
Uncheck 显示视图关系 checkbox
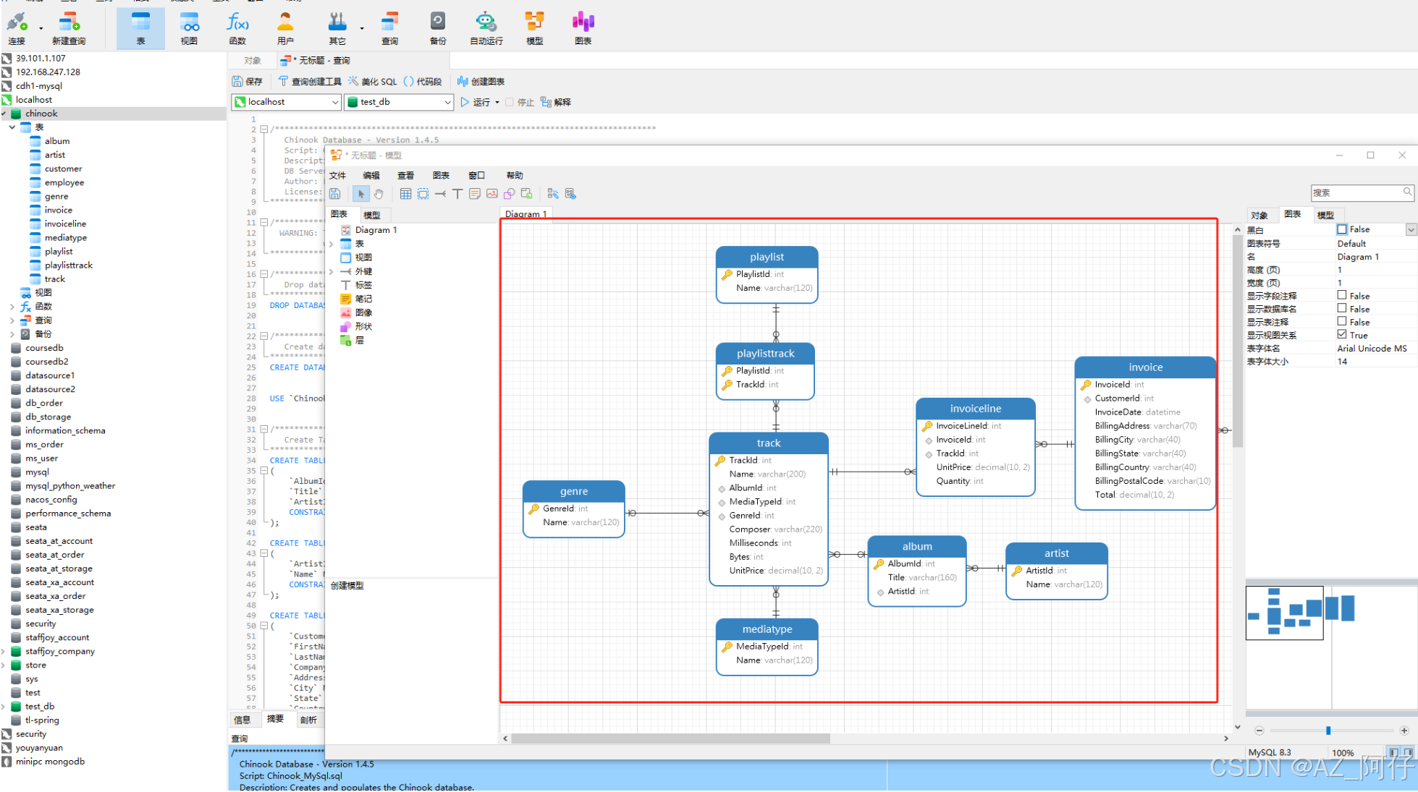click(x=1342, y=335)
